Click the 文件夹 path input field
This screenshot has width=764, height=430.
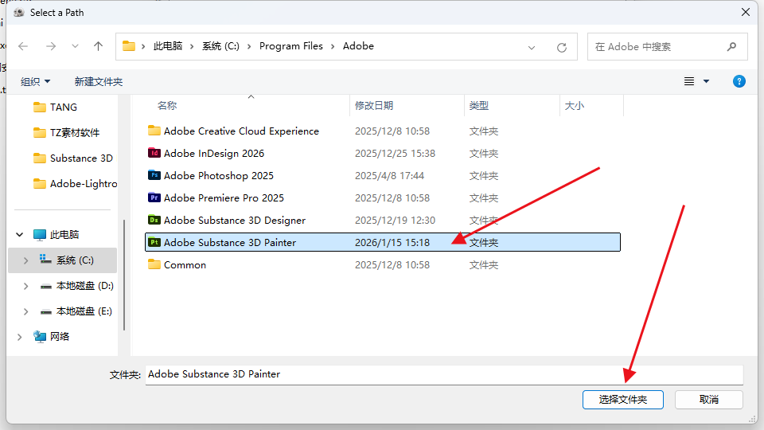[444, 374]
